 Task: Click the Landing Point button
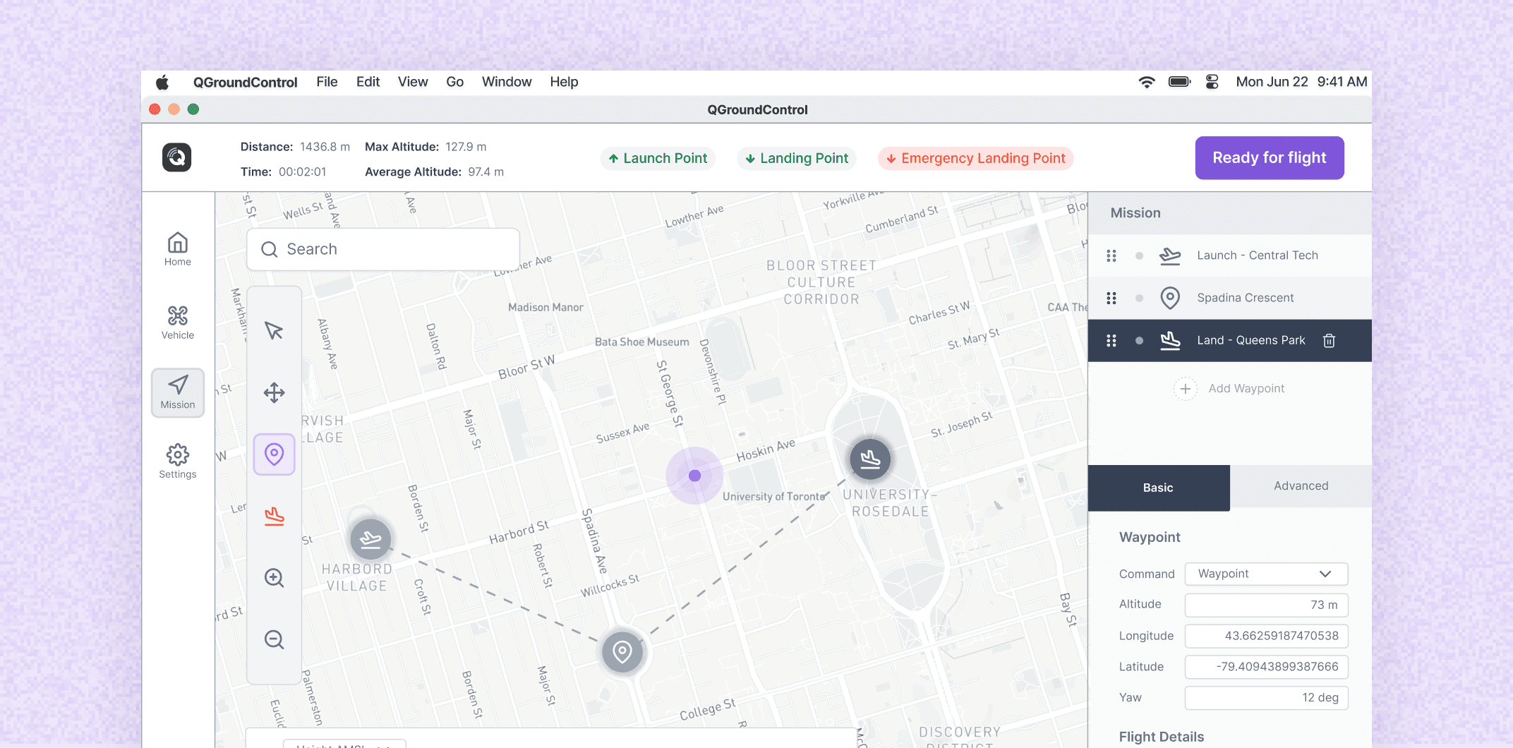tap(797, 158)
